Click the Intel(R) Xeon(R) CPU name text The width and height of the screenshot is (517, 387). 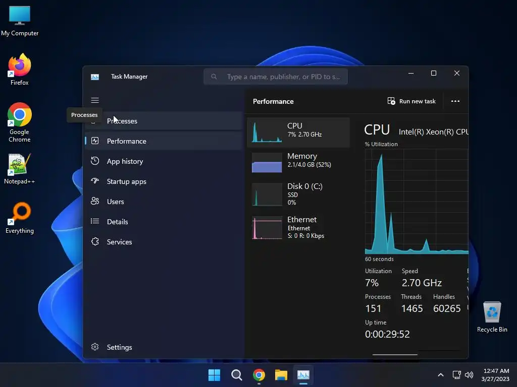tap(434, 132)
